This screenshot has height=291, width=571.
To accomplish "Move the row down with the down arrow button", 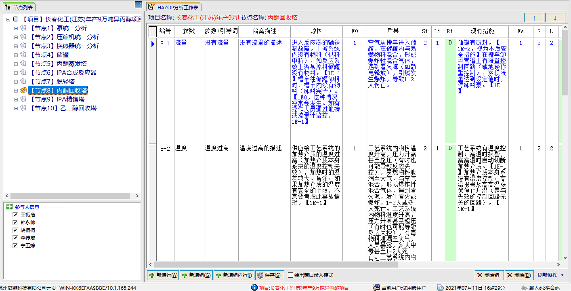I will click(x=555, y=18).
